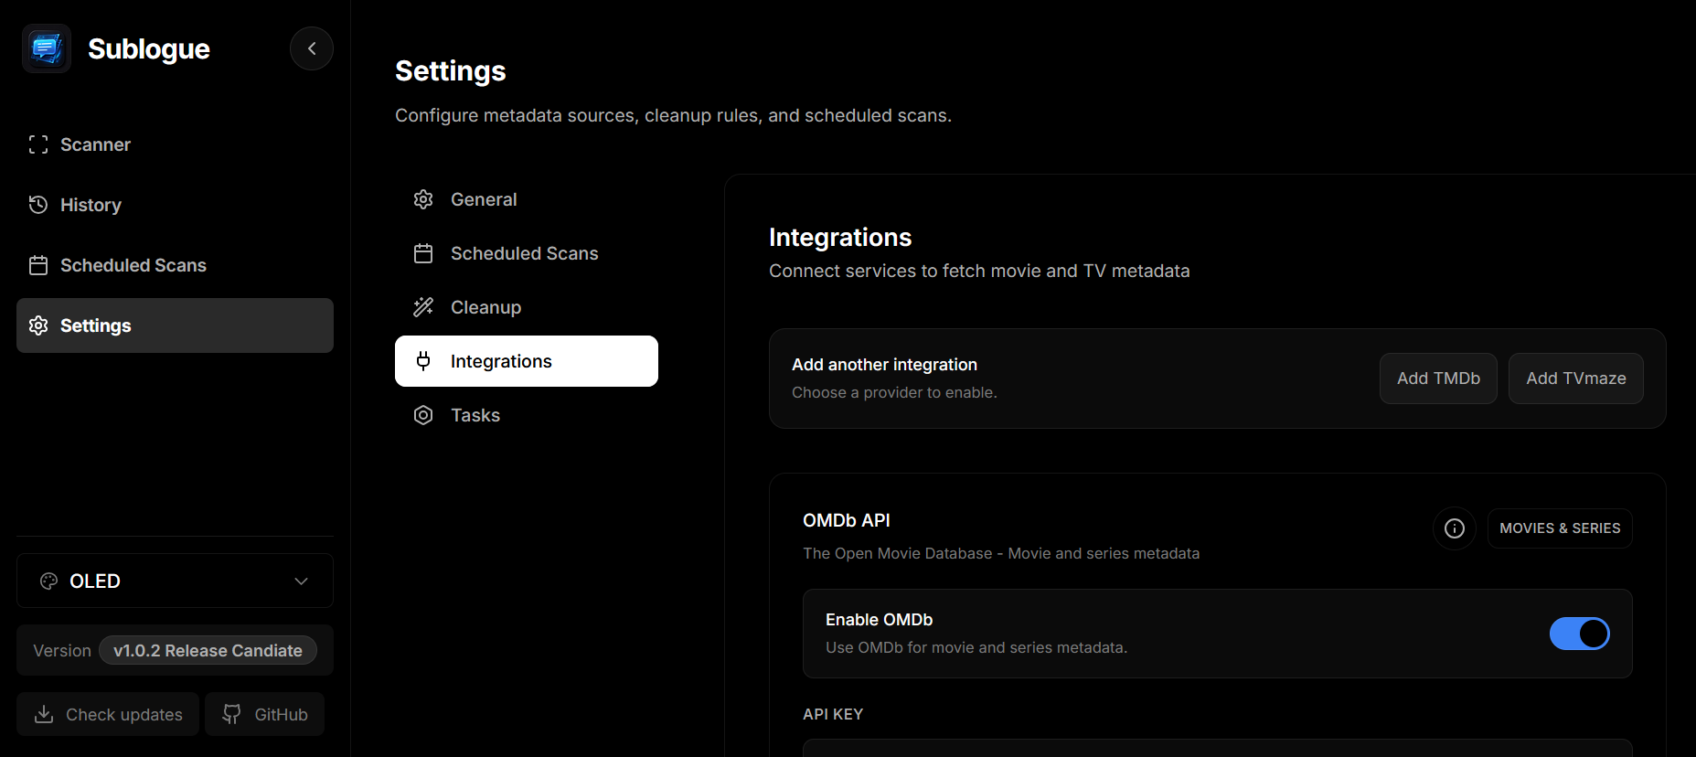Click the Scanner frame icon

[38, 144]
